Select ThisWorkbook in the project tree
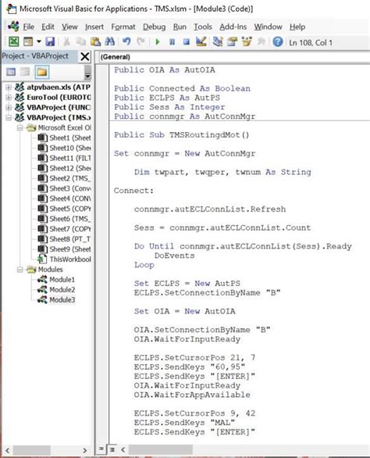The width and height of the screenshot is (370, 458). pyautogui.click(x=64, y=259)
